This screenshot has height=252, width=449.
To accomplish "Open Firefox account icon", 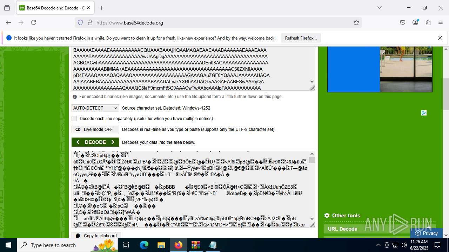I will [x=415, y=22].
